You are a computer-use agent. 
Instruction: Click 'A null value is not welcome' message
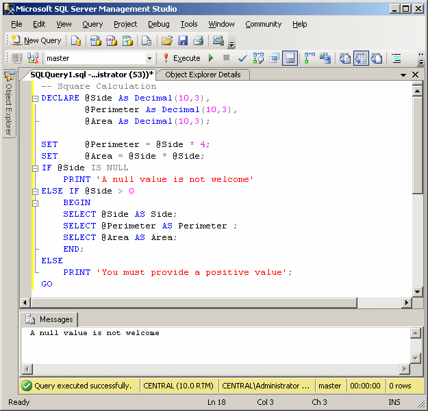pyautogui.click(x=95, y=333)
